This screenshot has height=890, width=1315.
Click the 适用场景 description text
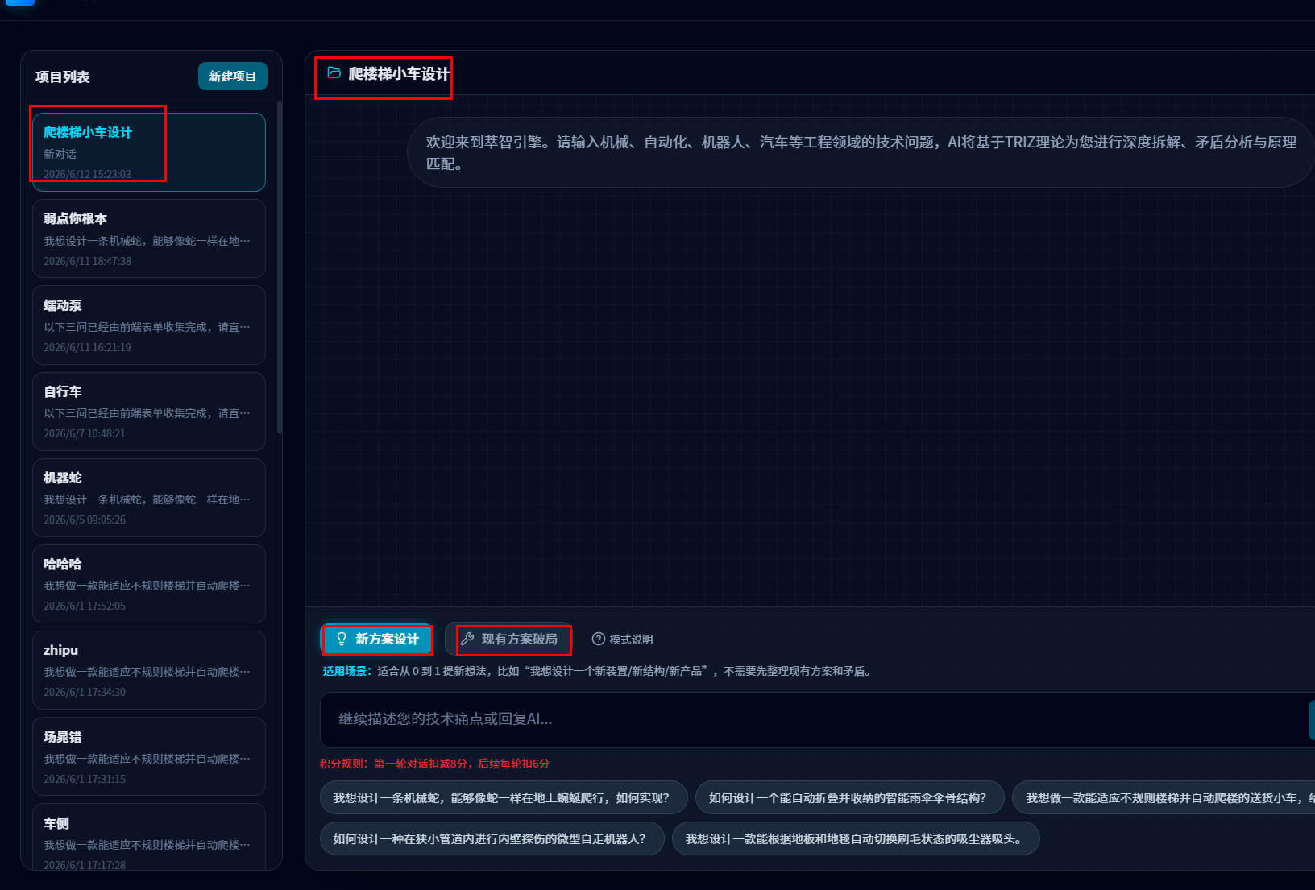[598, 671]
